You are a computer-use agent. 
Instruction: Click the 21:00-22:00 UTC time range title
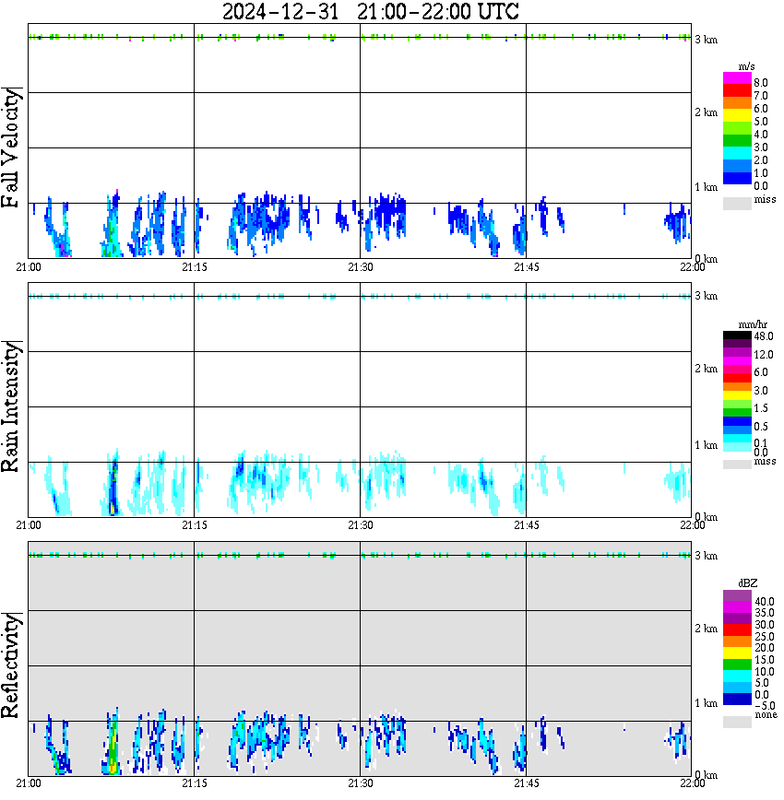click(x=438, y=11)
